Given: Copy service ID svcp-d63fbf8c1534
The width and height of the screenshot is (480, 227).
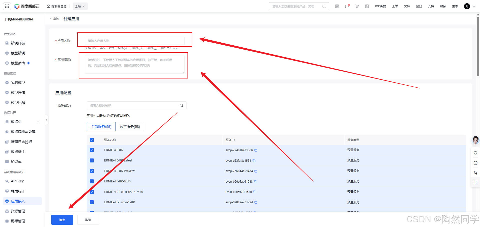Looking at the screenshot, I should [254, 161].
